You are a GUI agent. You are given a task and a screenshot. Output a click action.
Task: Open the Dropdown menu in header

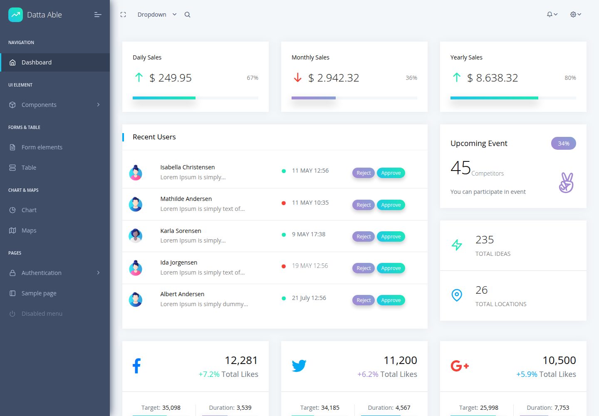pyautogui.click(x=157, y=15)
